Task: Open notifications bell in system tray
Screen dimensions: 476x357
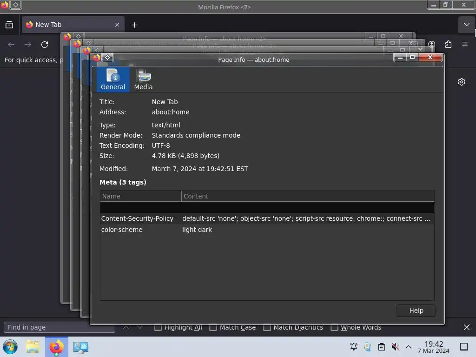Action: coord(353,346)
